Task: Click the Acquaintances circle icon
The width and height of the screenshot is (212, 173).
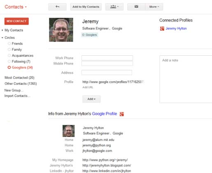Action: [9, 55]
